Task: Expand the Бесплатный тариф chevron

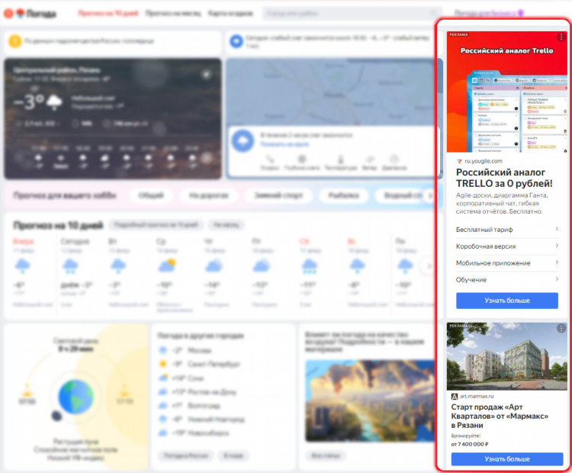Action: 557,229
